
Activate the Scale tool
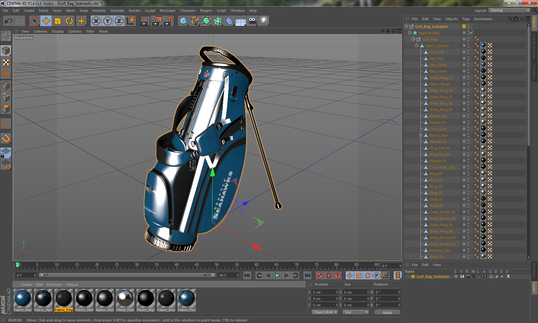[58, 21]
